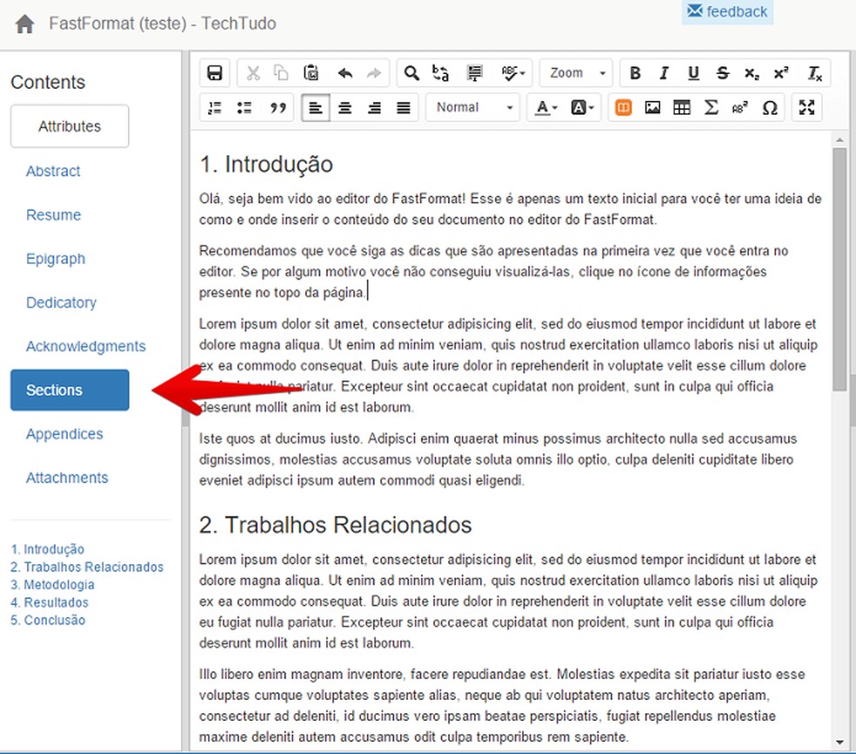Center align the text
The width and height of the screenshot is (856, 754).
[344, 108]
